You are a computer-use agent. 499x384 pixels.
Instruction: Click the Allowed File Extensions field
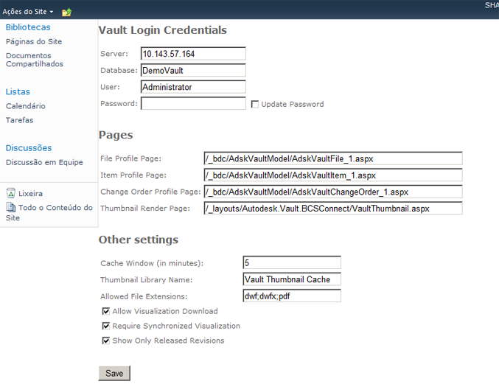pyautogui.click(x=292, y=296)
